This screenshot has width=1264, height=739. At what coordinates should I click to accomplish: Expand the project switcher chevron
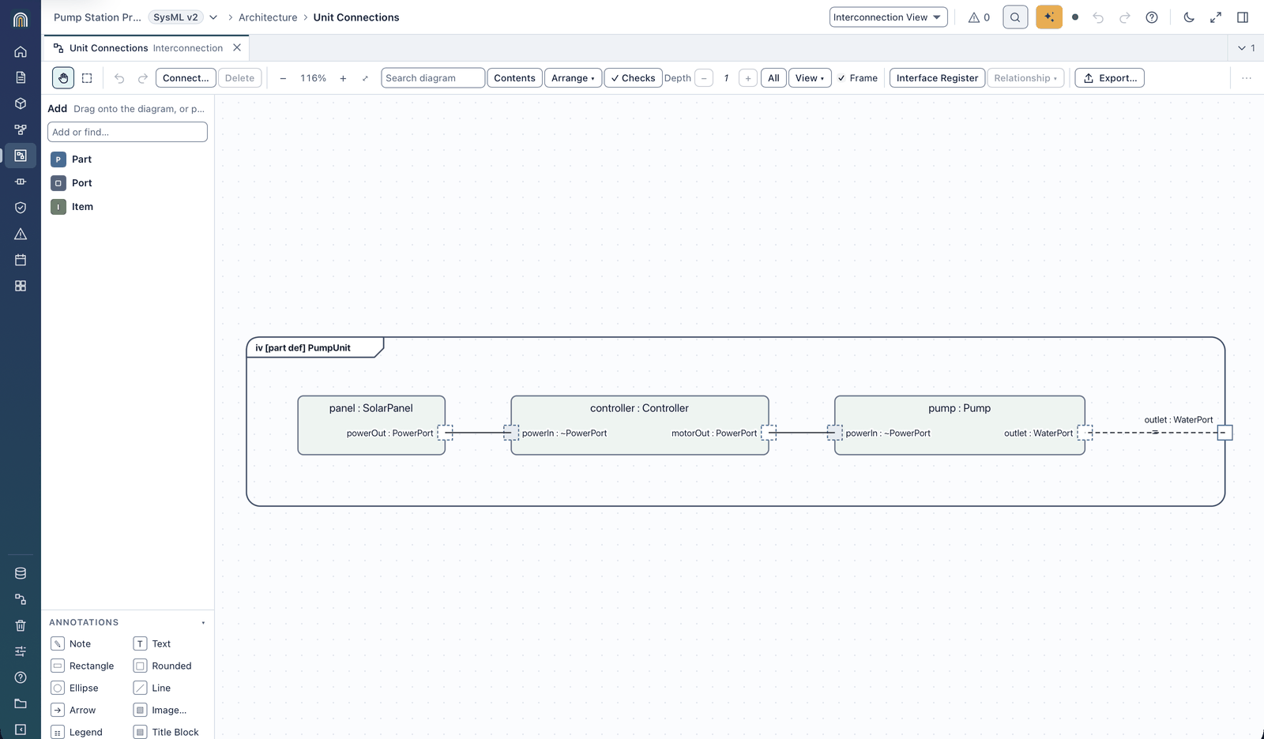point(213,17)
